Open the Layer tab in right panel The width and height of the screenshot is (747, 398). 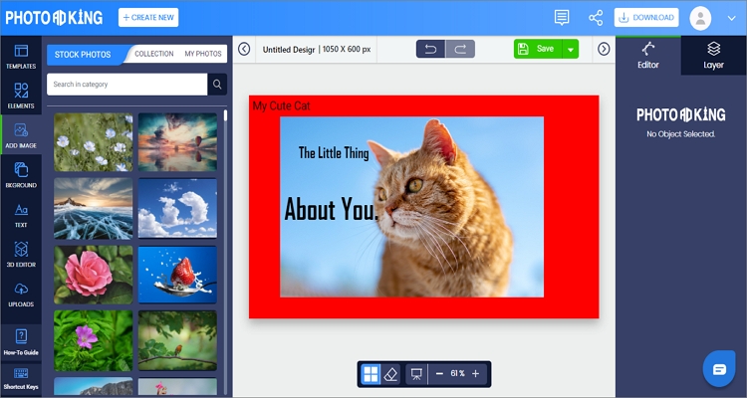[x=713, y=56]
